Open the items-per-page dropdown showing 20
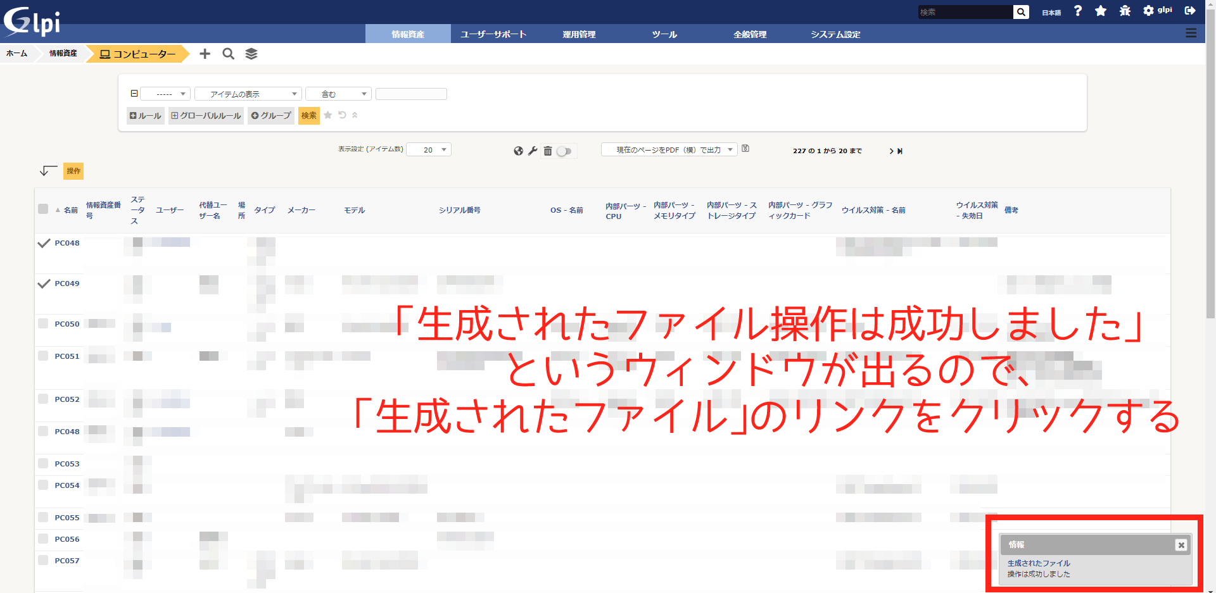The height and width of the screenshot is (593, 1216). 429,150
